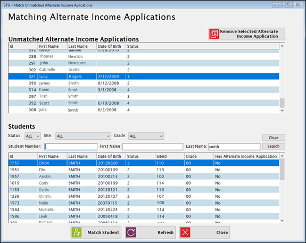Viewport: 306px width, 243px height.
Task: Click the scroll down arrow in unmatched applications list
Action: click(282, 111)
